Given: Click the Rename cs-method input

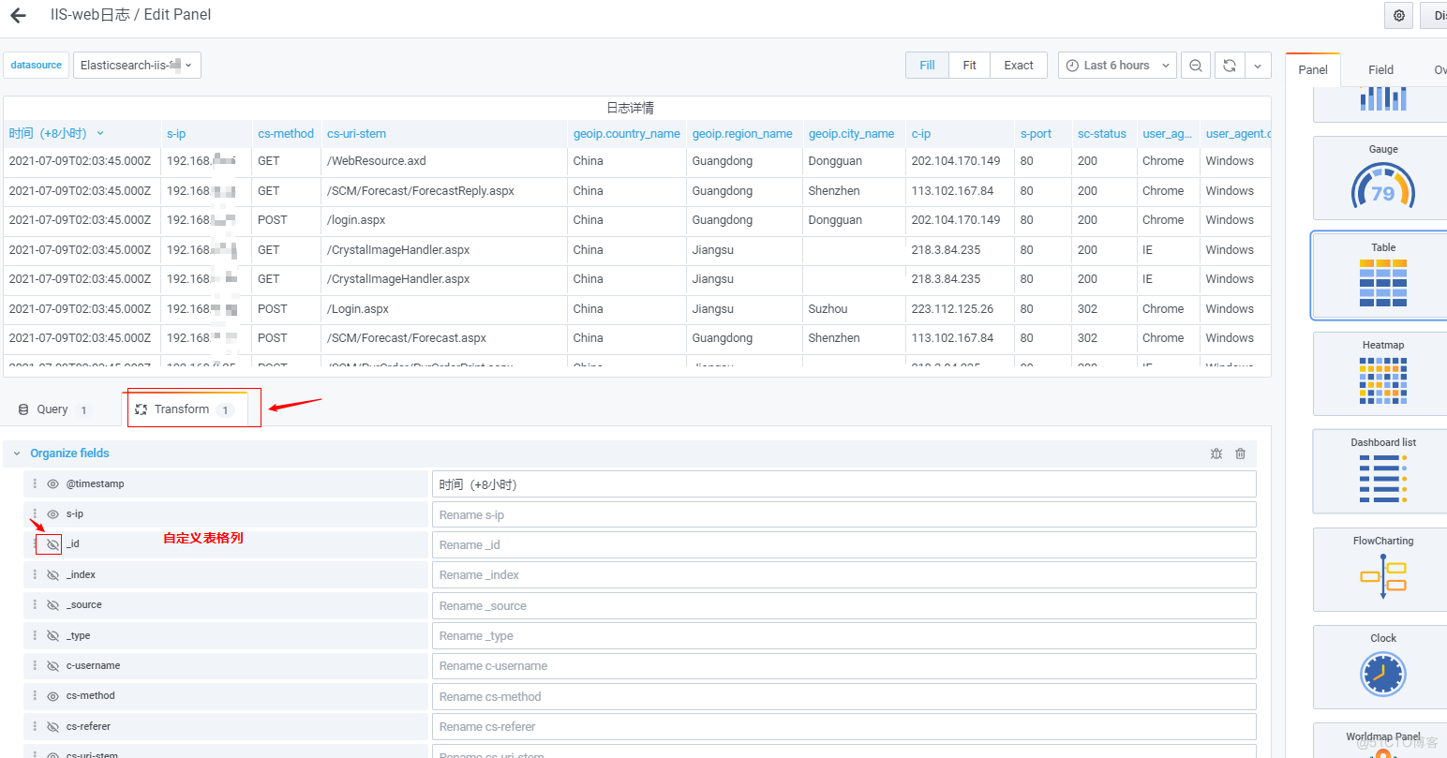Looking at the screenshot, I should point(843,696).
